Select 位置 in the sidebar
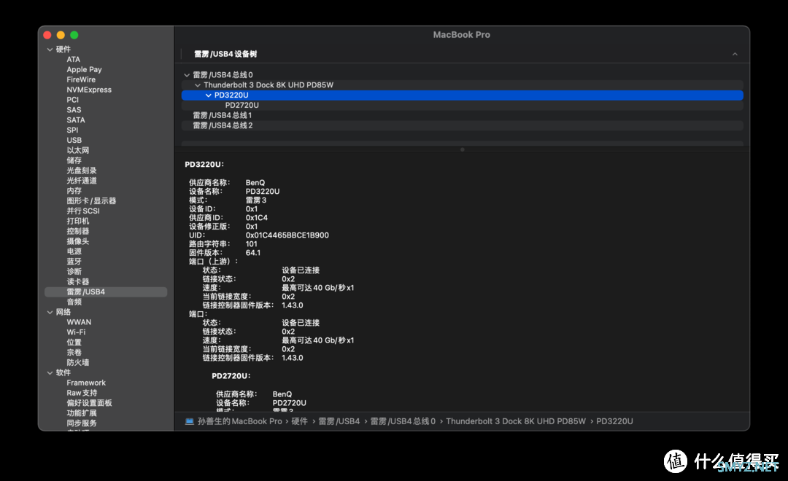Viewport: 788px width, 481px height. [x=74, y=342]
